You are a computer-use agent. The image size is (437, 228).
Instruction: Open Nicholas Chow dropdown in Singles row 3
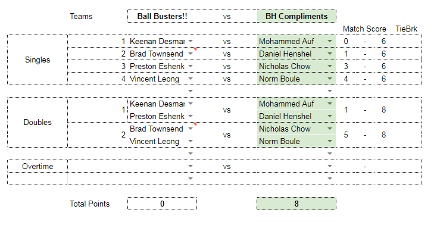(x=330, y=66)
